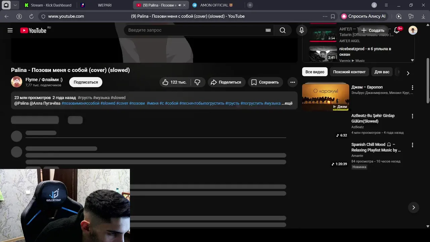Screen dimensions: 430x242
Task: Bookmark this page in address bar
Action: (333, 16)
